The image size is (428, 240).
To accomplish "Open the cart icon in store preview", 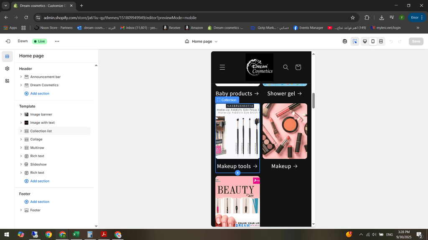I will 298,67.
